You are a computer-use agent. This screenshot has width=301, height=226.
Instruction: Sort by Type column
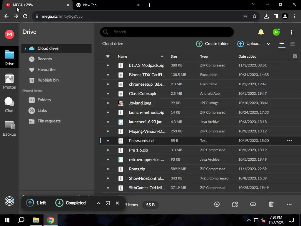coord(204,56)
